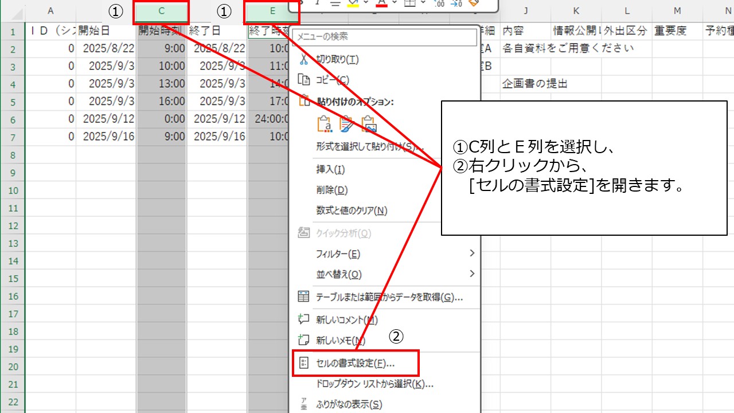Expand the borders dropdown arrow
This screenshot has width=734, height=413.
click(x=423, y=3)
